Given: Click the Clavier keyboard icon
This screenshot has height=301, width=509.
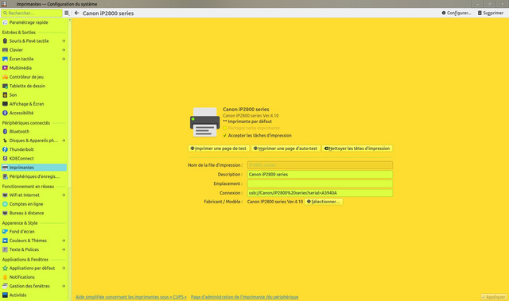Looking at the screenshot, I should click(5, 50).
